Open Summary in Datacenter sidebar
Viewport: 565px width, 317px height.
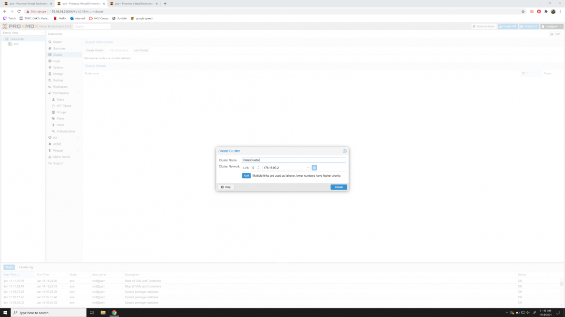59,48
